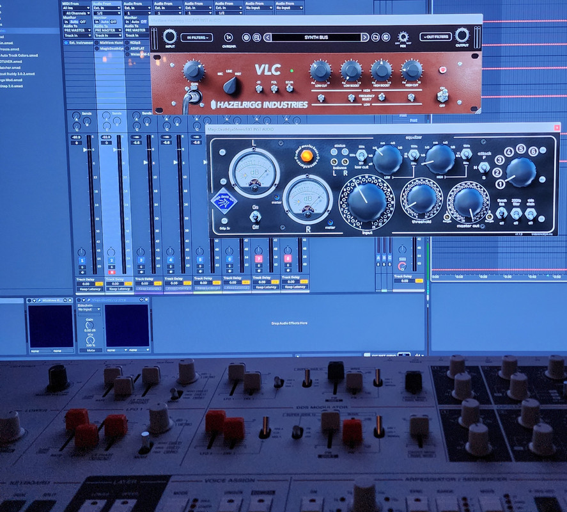Screen dimensions: 567x512
Task: Toggle the attack F/M/S switch
Action: coord(484,167)
